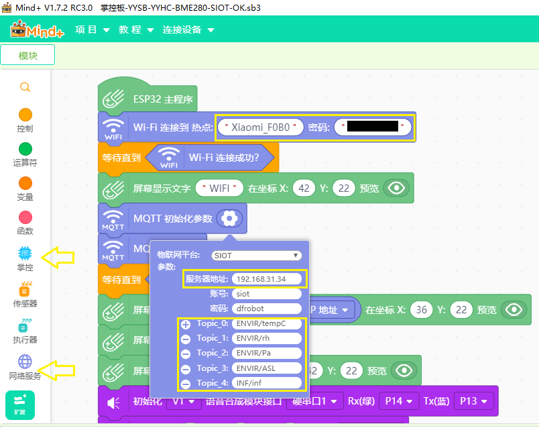The image size is (539, 428).
Task: Open the Tx(蓝) P13 pin dropdown
Action: [474, 401]
